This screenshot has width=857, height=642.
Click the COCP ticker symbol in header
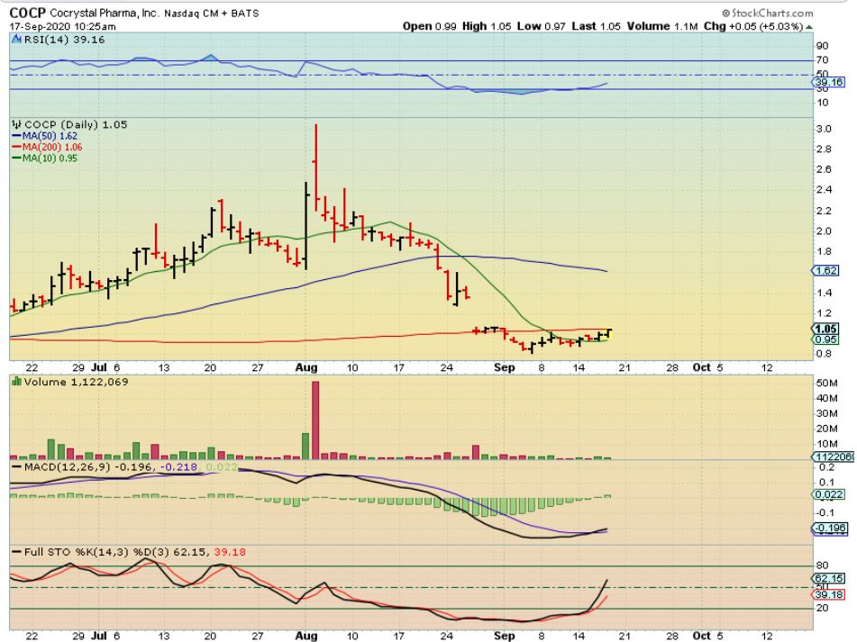(x=27, y=13)
